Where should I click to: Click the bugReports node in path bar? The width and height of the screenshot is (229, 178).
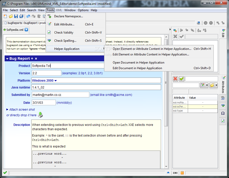coord(15,23)
